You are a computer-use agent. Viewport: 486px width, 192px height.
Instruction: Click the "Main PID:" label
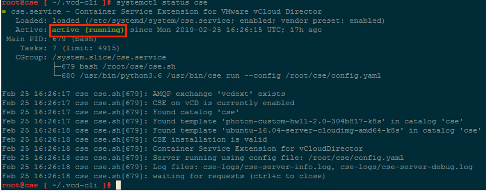[x=26, y=39]
